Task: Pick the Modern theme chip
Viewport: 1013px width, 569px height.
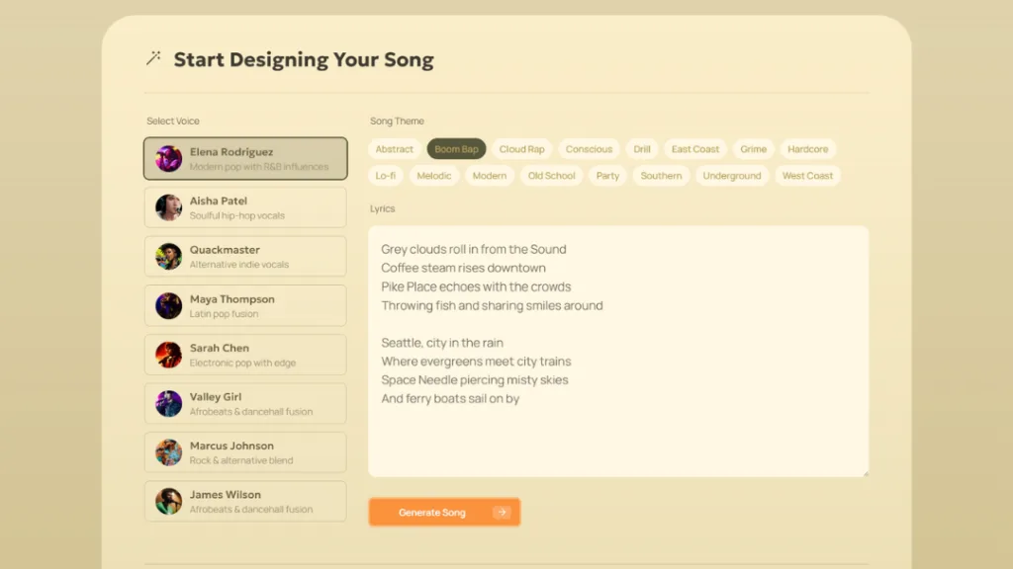Action: [489, 176]
